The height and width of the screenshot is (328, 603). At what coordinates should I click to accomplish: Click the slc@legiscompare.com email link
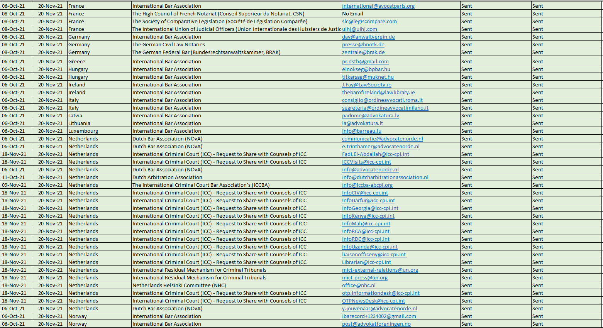coord(369,22)
